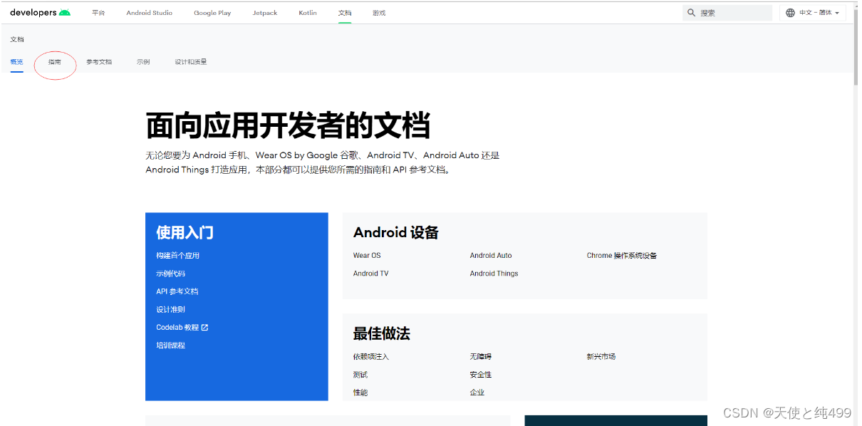862x426 pixels.
Task: Open 构建首个应用 link
Action: 178,256
